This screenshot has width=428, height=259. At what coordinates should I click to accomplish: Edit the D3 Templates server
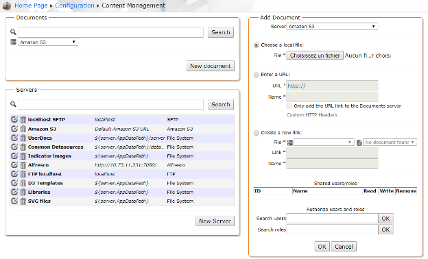click(x=14, y=183)
